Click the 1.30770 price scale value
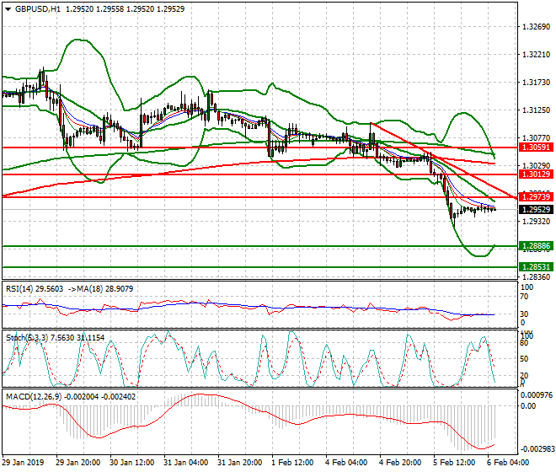The image size is (556, 472). coord(537,138)
